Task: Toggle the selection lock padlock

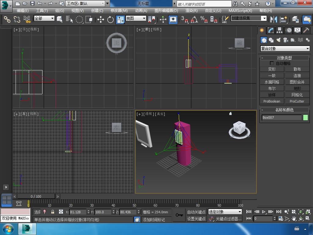Action: tap(53, 212)
